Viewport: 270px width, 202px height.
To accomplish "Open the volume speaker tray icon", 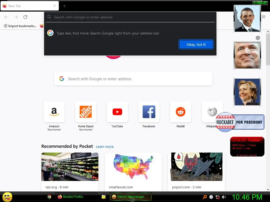I will pos(224,197).
